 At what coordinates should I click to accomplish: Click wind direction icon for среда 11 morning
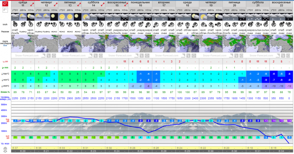tap(15, 24)
